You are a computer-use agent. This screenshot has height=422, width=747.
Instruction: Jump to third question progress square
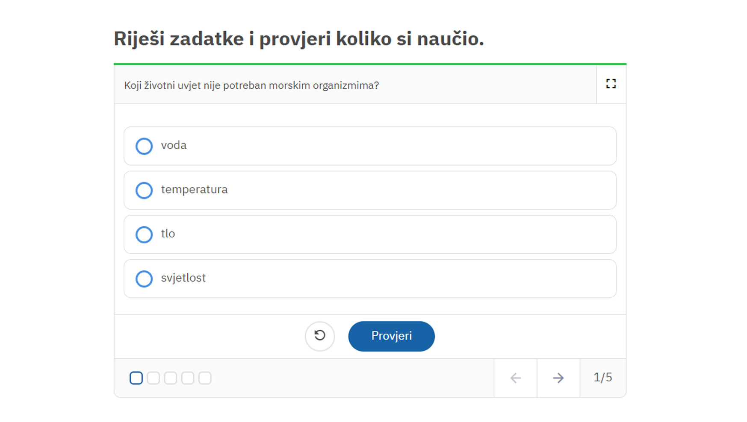click(170, 378)
